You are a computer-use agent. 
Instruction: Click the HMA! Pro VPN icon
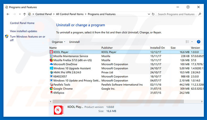coord(51,72)
